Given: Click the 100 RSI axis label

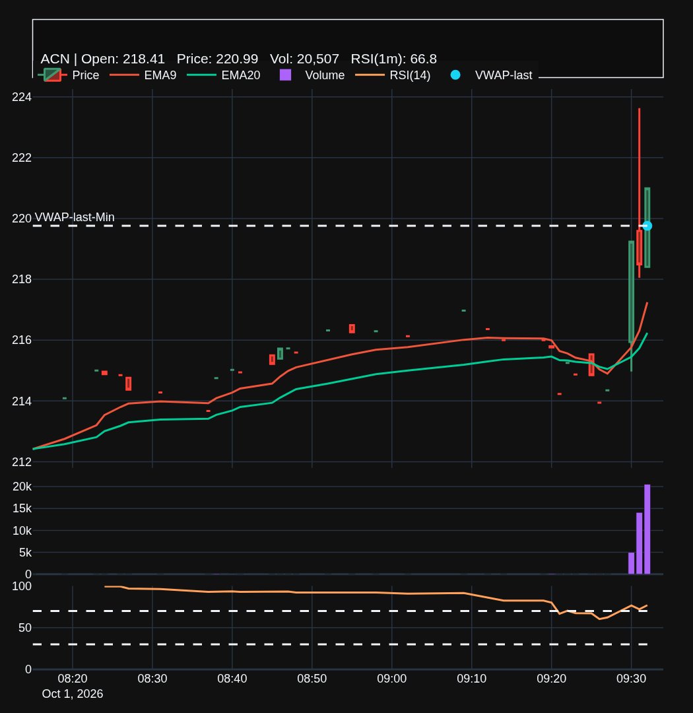Looking at the screenshot, I should point(22,586).
